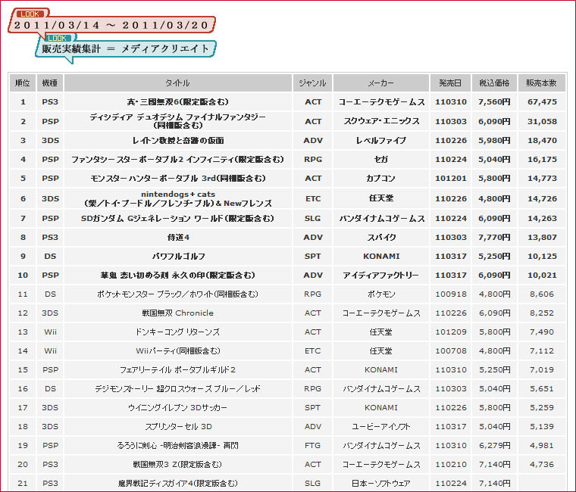576x492 pixels.
Task: Click the maker 日本一ソフトウェア
Action: click(x=381, y=484)
